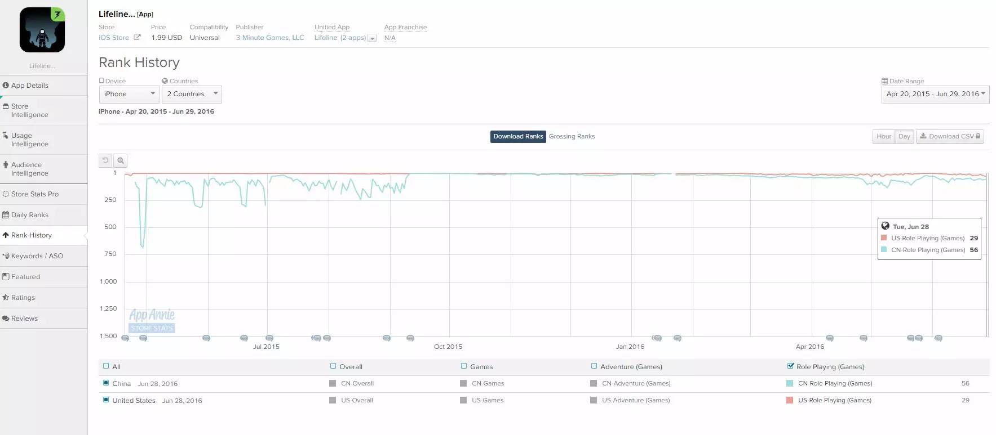Open Keywords / ASO section
Screen dimensions: 996x435
[43, 256]
